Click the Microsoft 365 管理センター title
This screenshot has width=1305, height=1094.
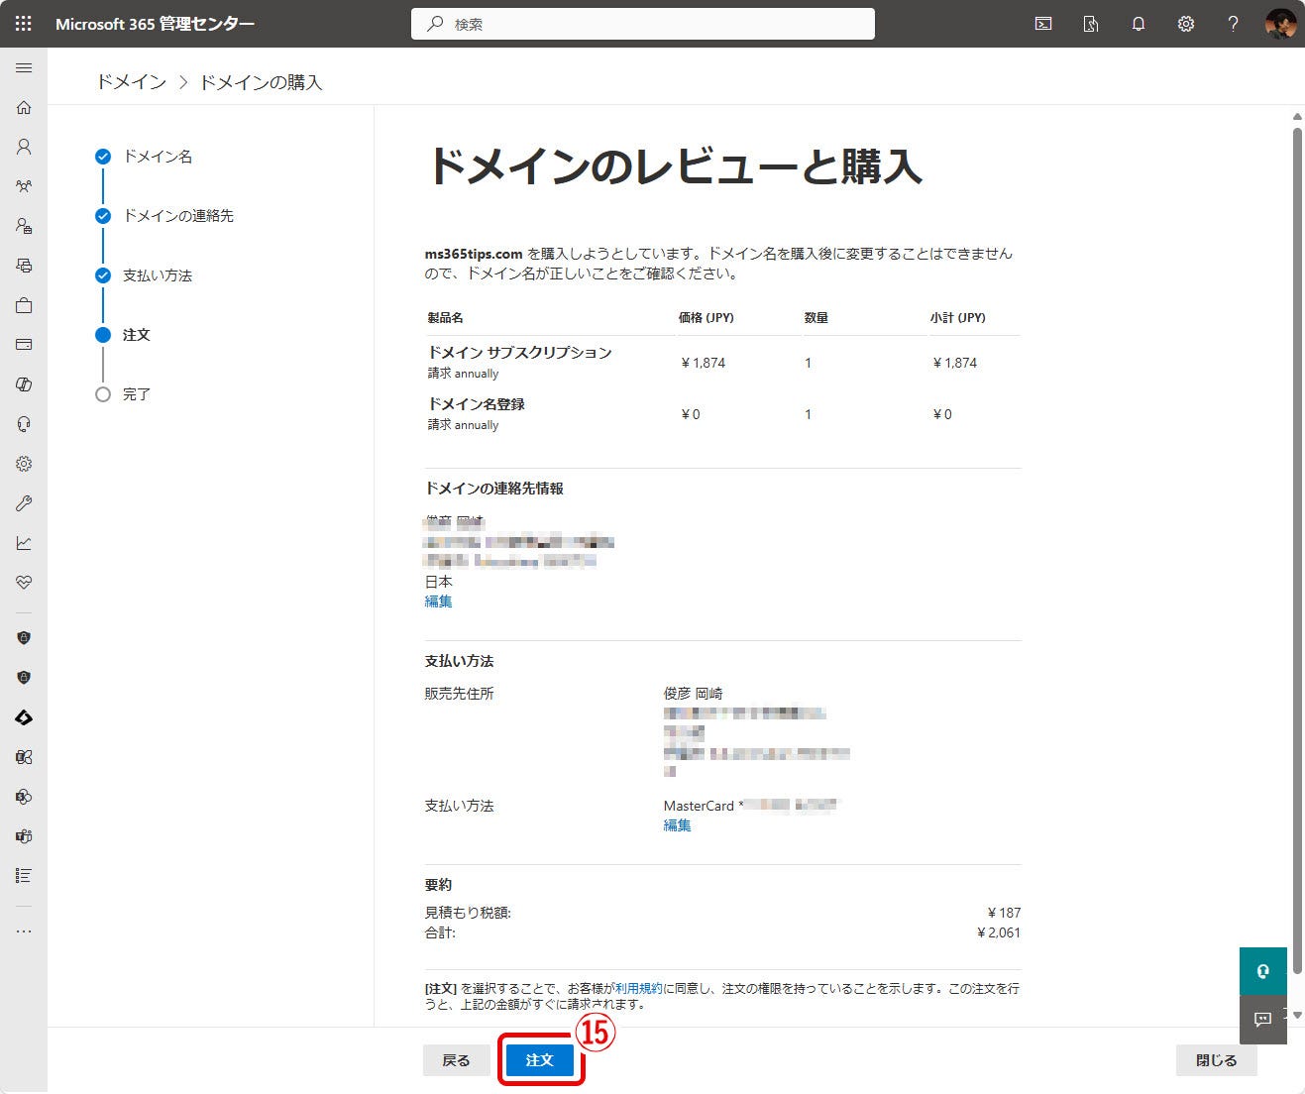(x=155, y=24)
